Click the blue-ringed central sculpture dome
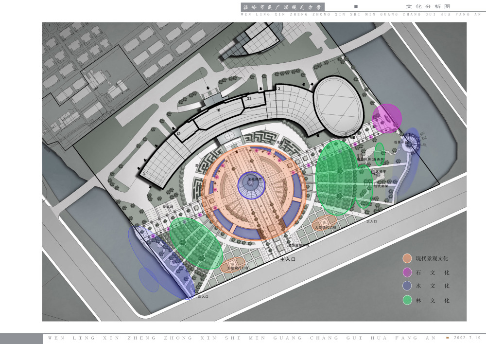 [x=252, y=184]
